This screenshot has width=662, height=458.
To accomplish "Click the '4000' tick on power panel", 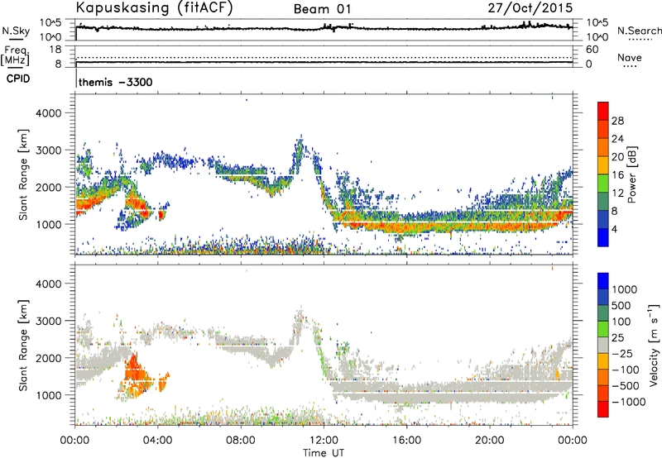I will coord(48,113).
